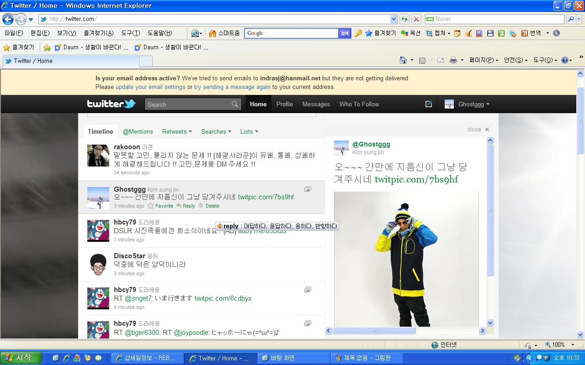The image size is (585, 365).
Task: Open the 파일(F) menu
Action: point(14,33)
